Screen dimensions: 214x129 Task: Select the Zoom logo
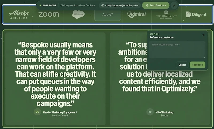pyautogui.click(x=49, y=14)
